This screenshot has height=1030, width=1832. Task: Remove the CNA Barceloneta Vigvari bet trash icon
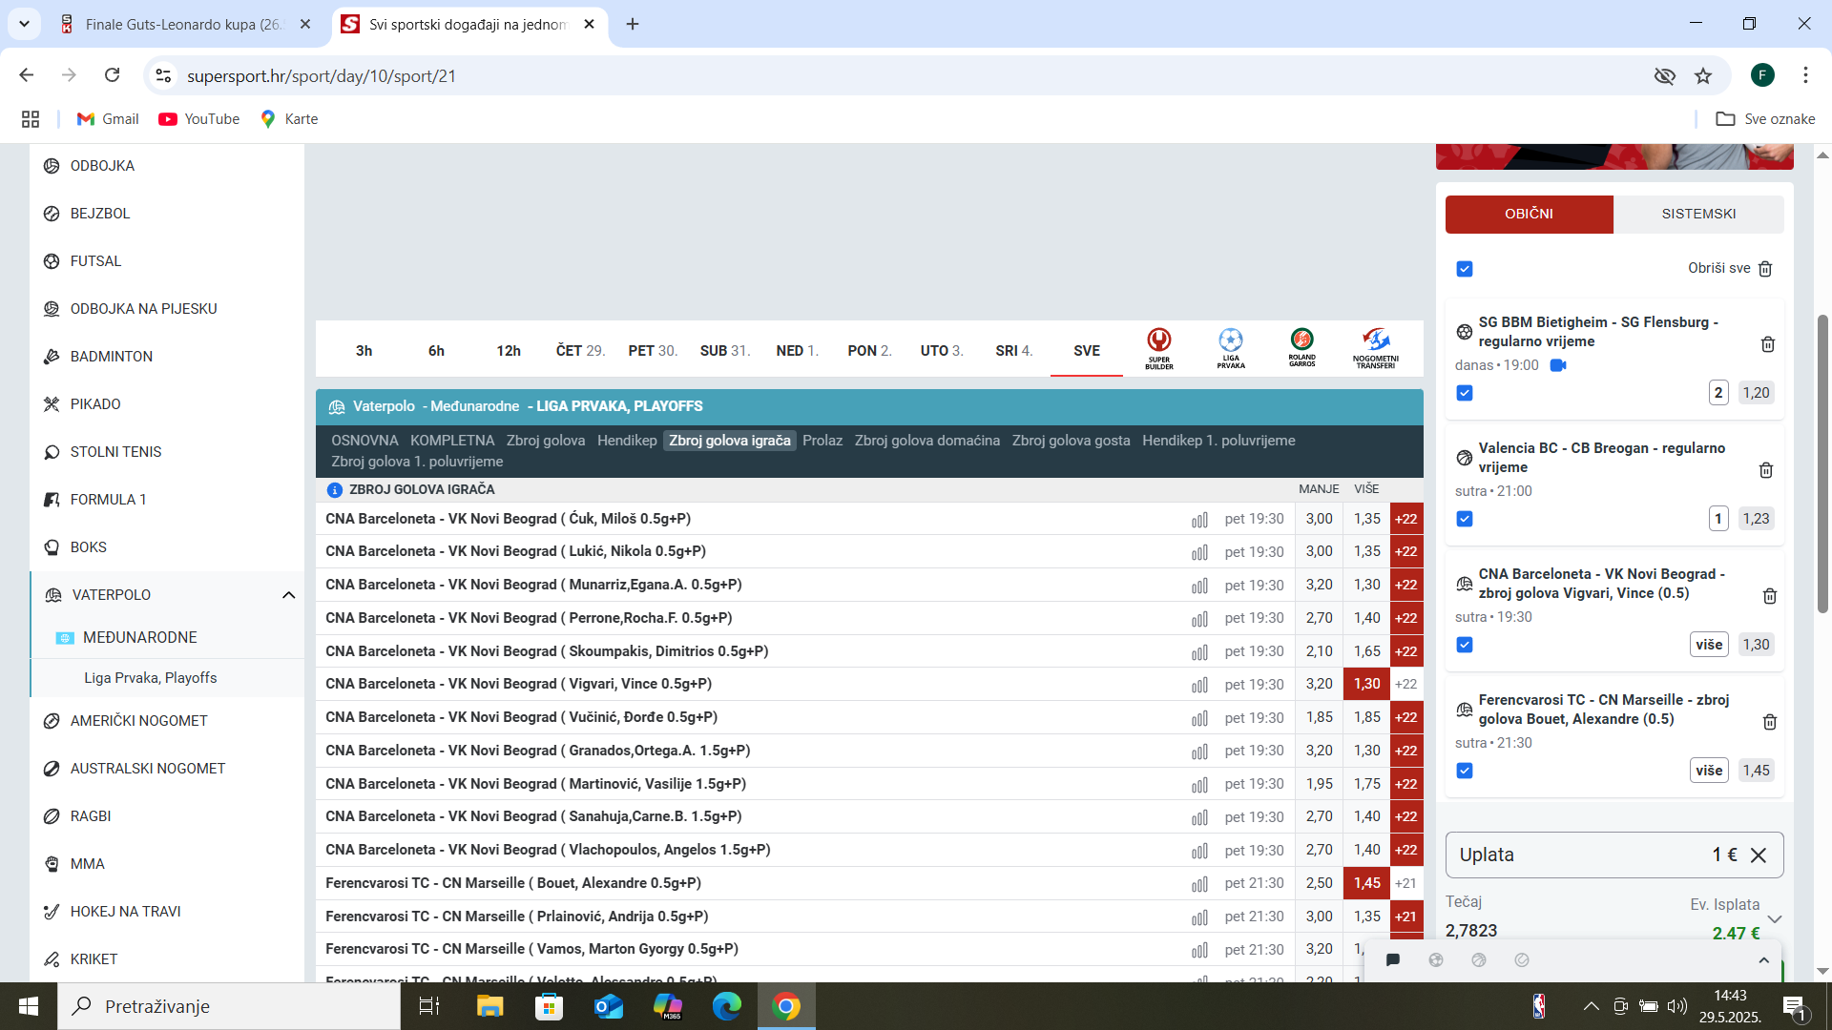[1769, 596]
